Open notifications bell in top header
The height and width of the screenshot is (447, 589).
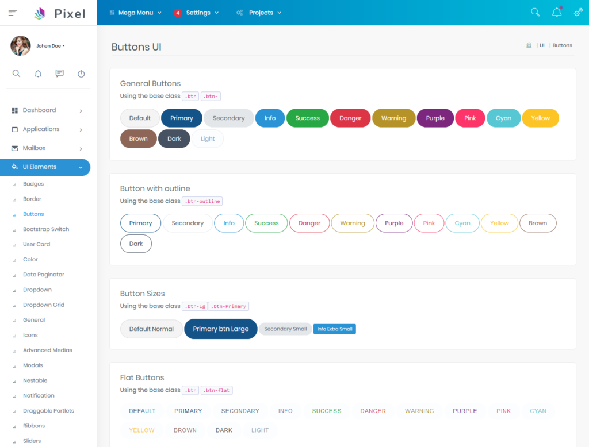[x=557, y=13]
